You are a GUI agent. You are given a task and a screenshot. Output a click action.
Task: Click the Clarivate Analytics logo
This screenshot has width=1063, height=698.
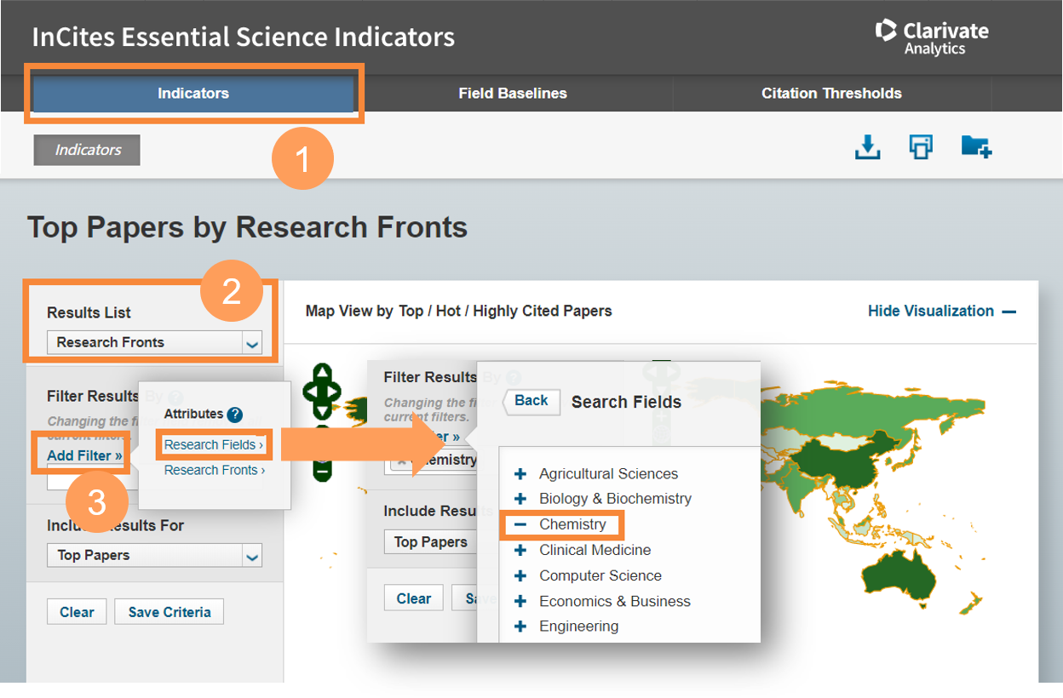pyautogui.click(x=932, y=37)
